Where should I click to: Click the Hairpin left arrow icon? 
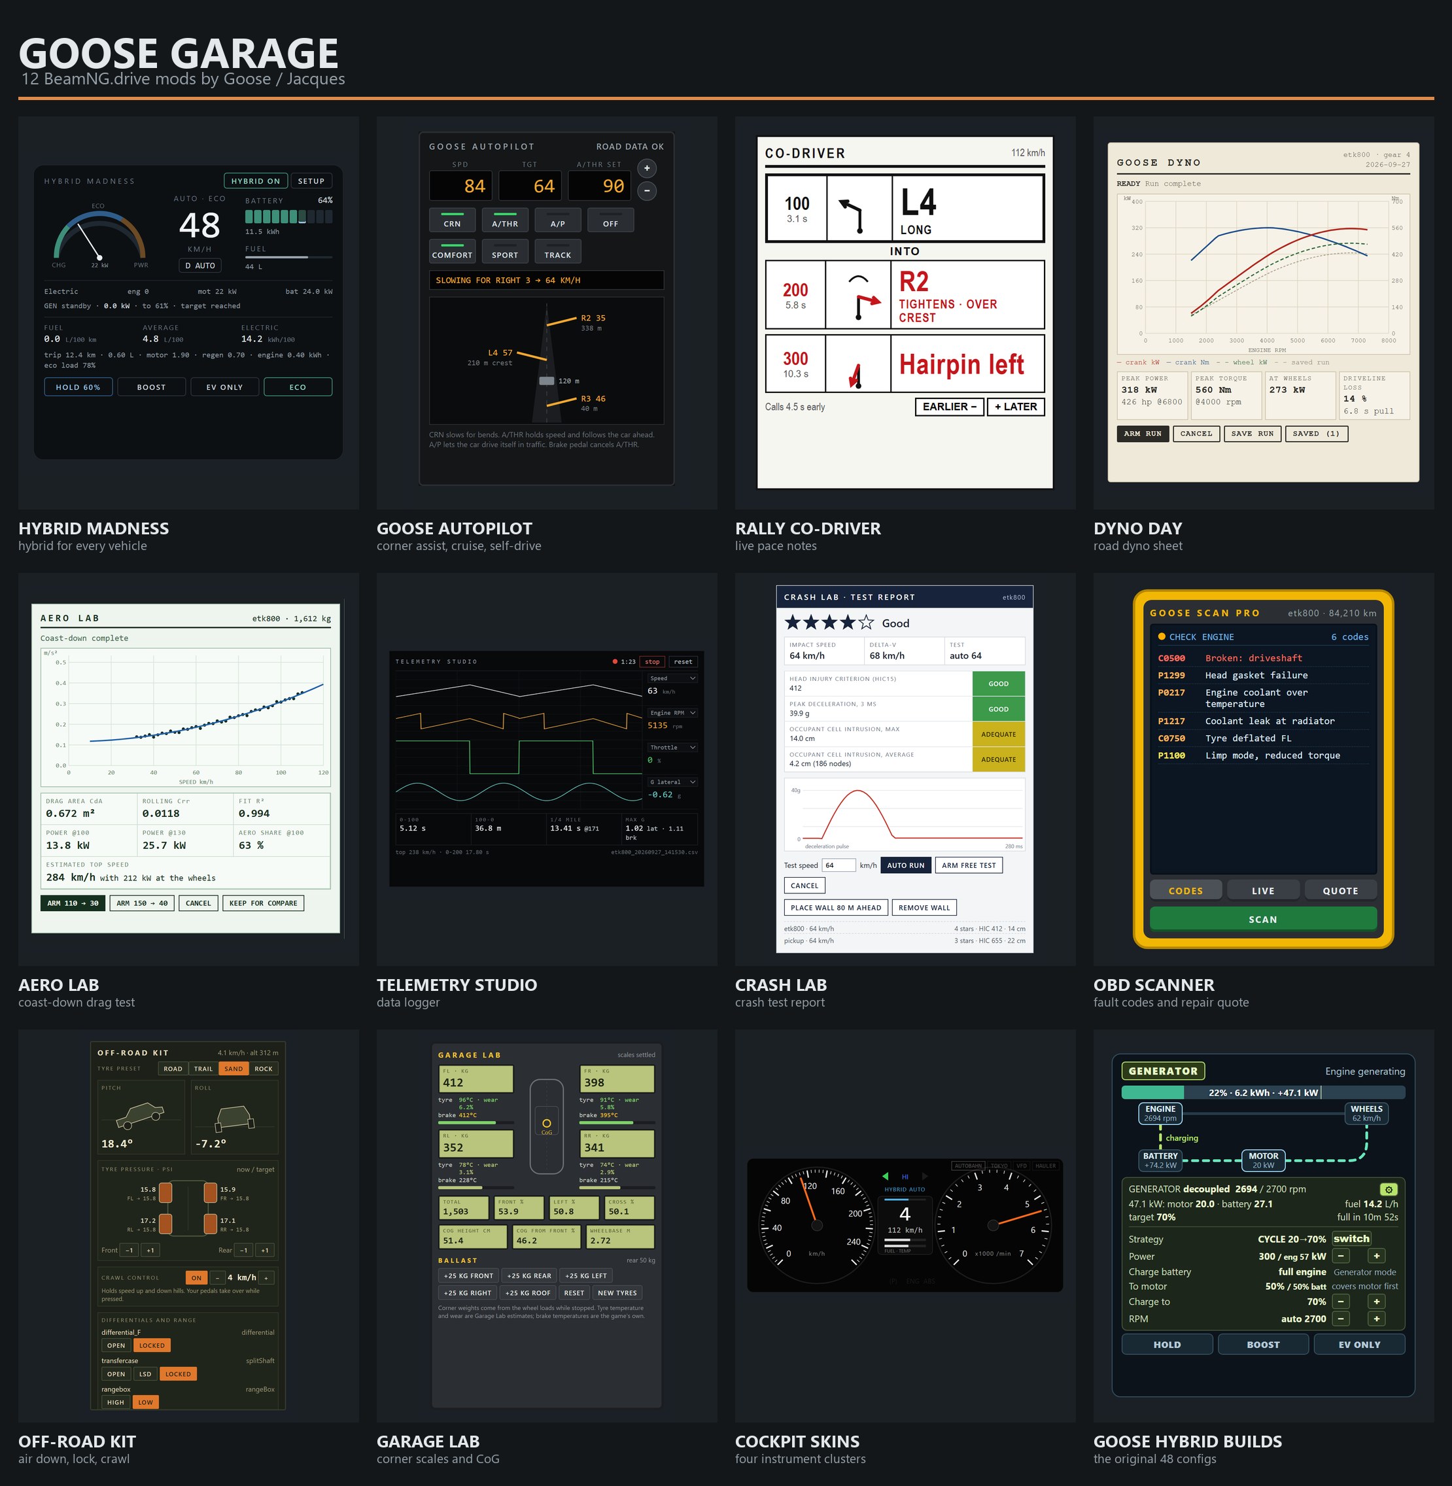pyautogui.click(x=856, y=376)
